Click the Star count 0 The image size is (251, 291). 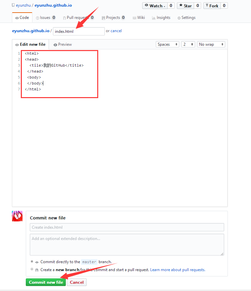(x=197, y=6)
